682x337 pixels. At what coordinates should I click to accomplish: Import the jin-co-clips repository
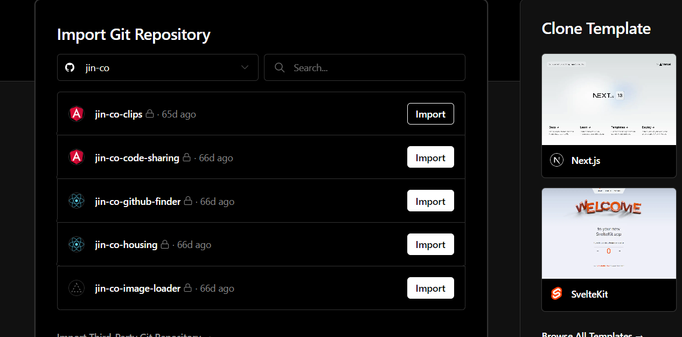(x=430, y=114)
